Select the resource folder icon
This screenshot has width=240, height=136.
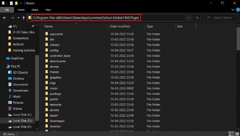coord(47,105)
